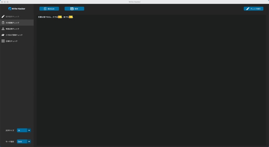This screenshot has width=269, height=147.
Task: Run the check with チェック実行
Action: [x=254, y=9]
